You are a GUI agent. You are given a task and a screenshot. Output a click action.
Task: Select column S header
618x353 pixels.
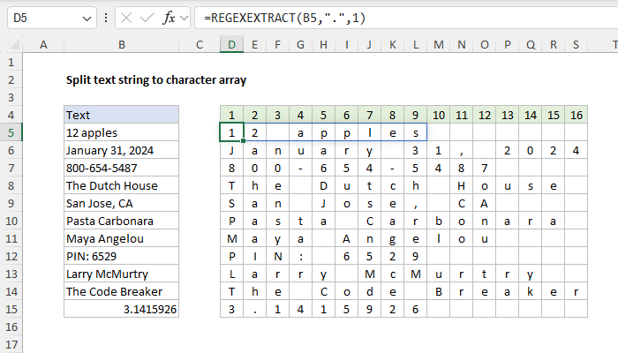576,44
